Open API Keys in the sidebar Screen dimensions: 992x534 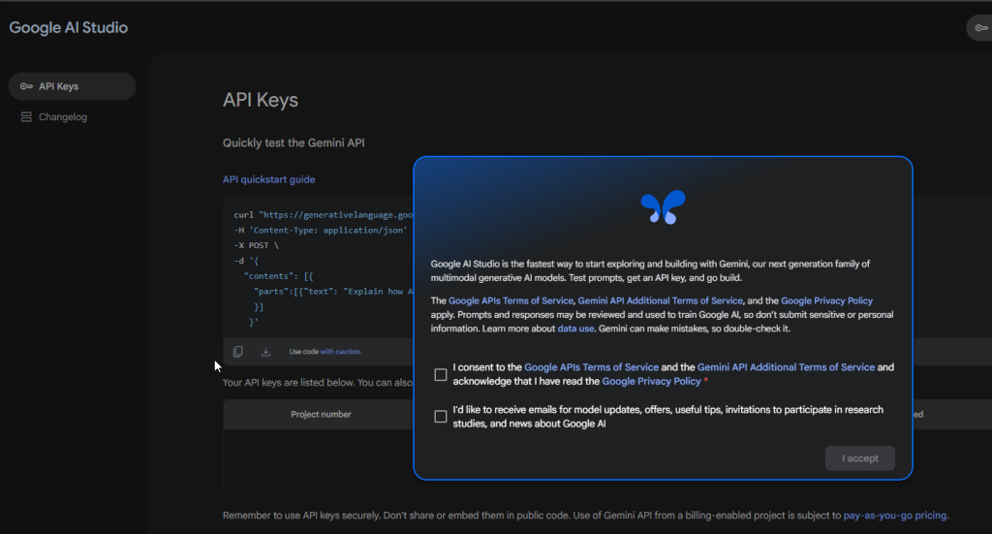pos(72,86)
